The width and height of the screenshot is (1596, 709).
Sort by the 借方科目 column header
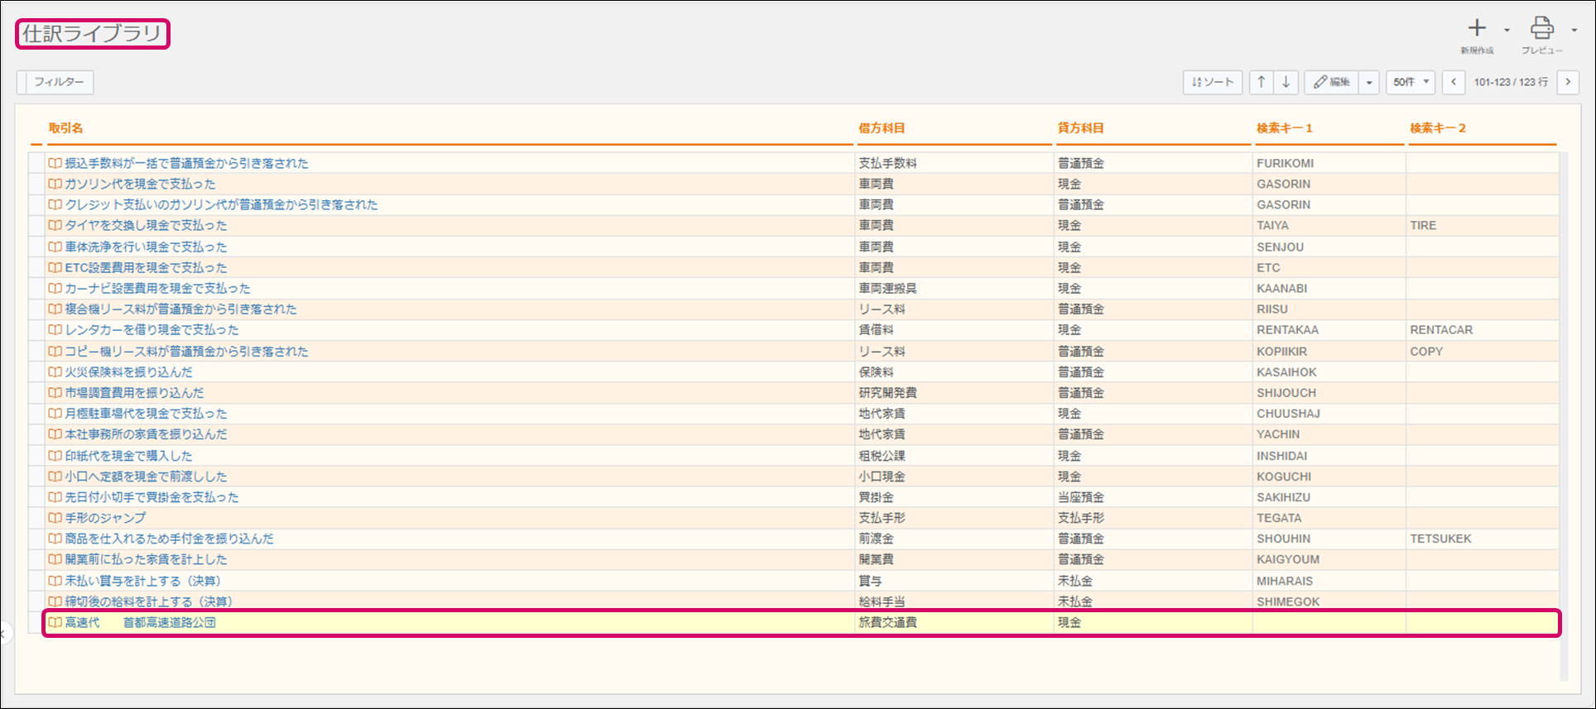[x=882, y=128]
